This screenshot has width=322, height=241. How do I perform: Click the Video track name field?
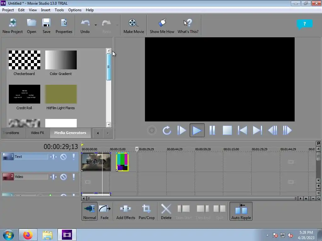tap(31, 177)
